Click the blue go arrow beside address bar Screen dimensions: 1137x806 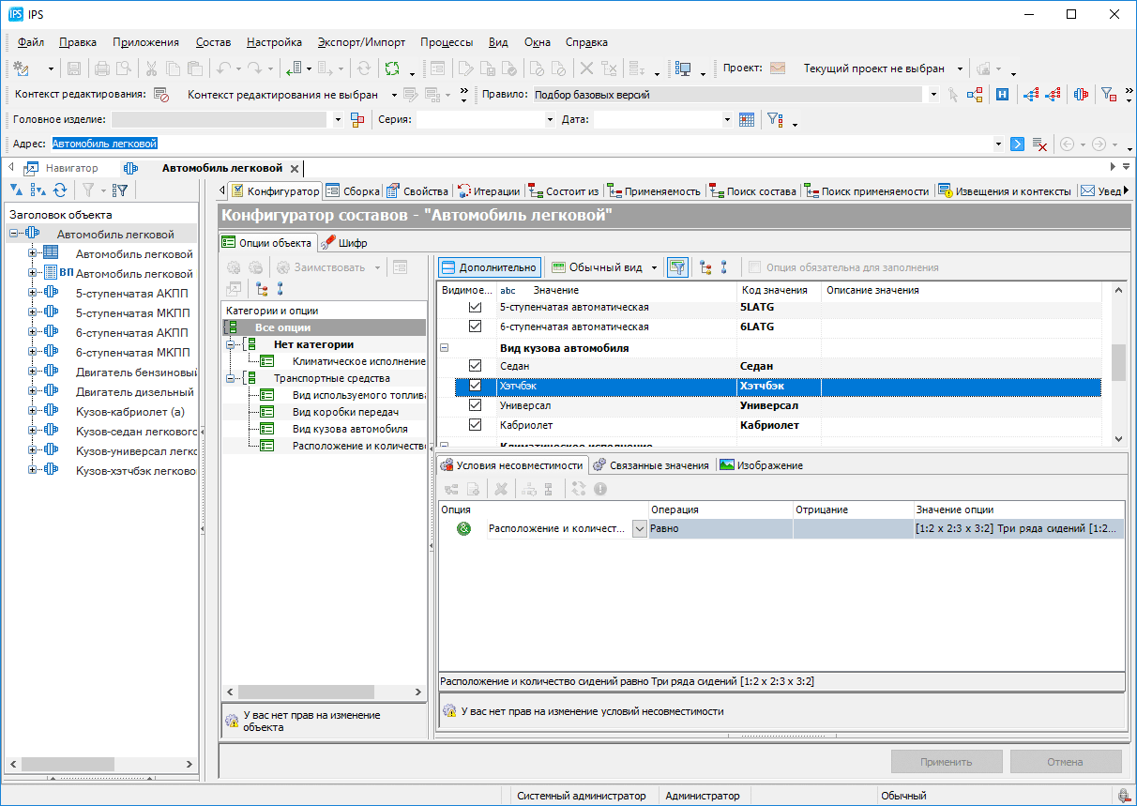pos(1017,144)
